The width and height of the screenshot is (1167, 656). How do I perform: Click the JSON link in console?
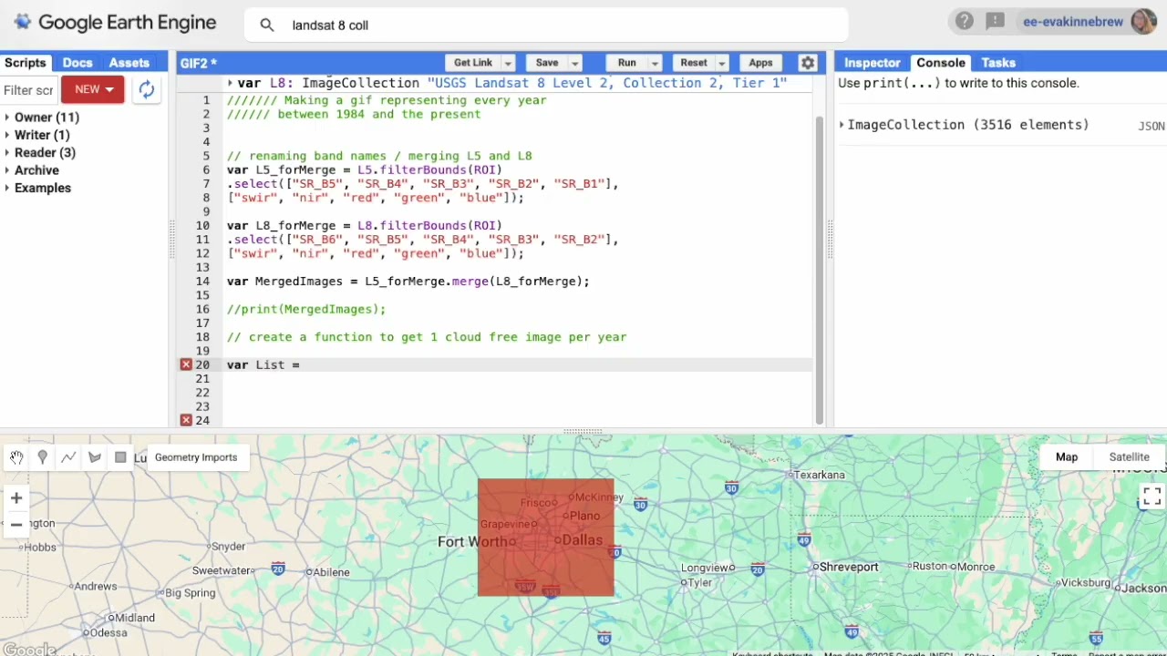click(x=1152, y=126)
